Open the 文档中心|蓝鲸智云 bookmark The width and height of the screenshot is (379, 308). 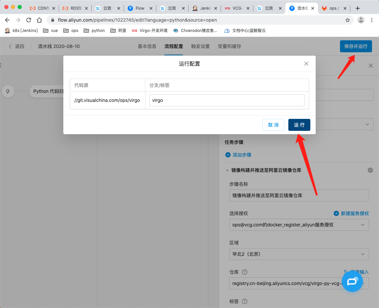(245, 30)
